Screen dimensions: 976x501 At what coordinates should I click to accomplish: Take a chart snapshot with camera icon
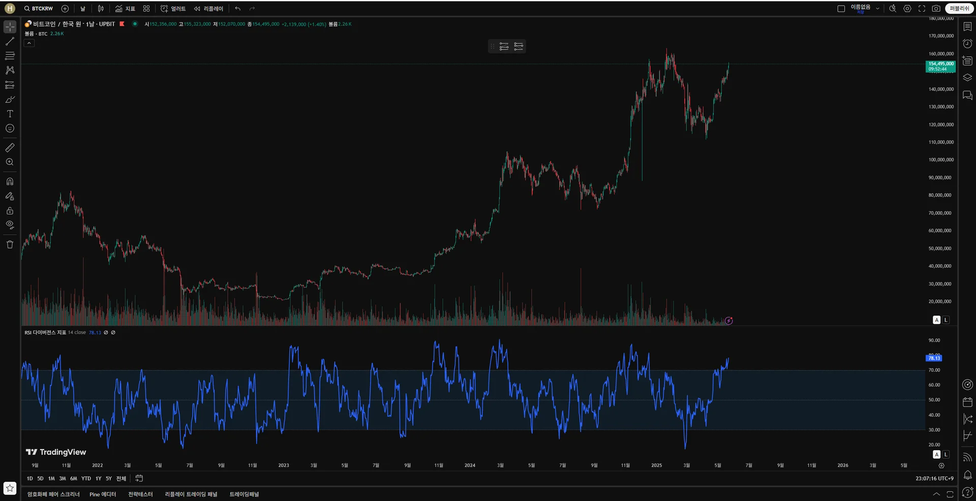[936, 9]
